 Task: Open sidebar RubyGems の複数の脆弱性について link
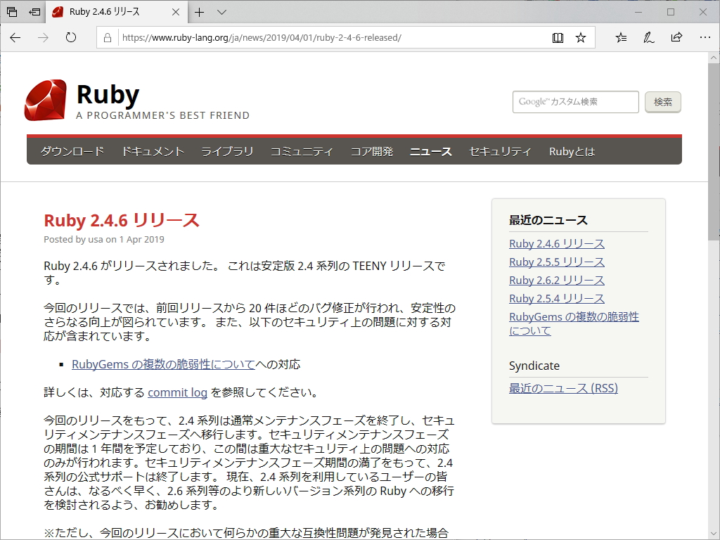click(x=574, y=323)
